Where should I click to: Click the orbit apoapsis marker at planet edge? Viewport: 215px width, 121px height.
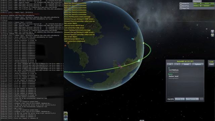point(143,43)
